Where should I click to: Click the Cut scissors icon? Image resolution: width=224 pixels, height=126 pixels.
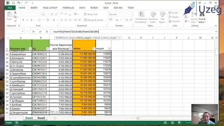15,13
